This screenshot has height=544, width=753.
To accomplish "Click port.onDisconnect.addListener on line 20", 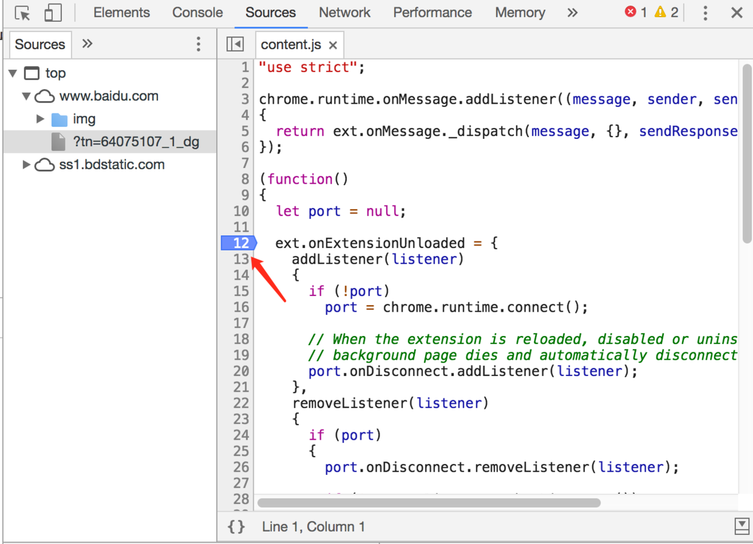I will click(428, 371).
